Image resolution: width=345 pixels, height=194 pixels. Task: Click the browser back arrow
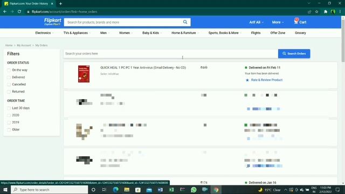(5, 12)
